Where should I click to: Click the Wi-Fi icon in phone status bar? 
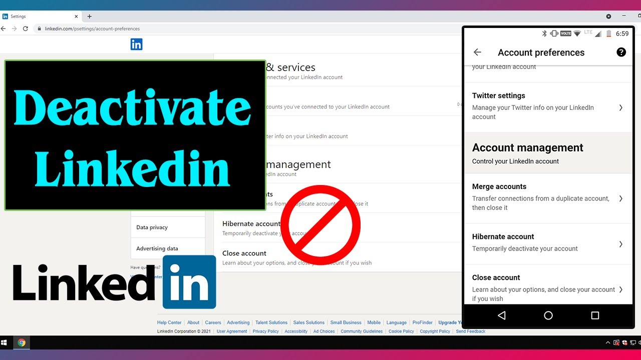click(577, 33)
